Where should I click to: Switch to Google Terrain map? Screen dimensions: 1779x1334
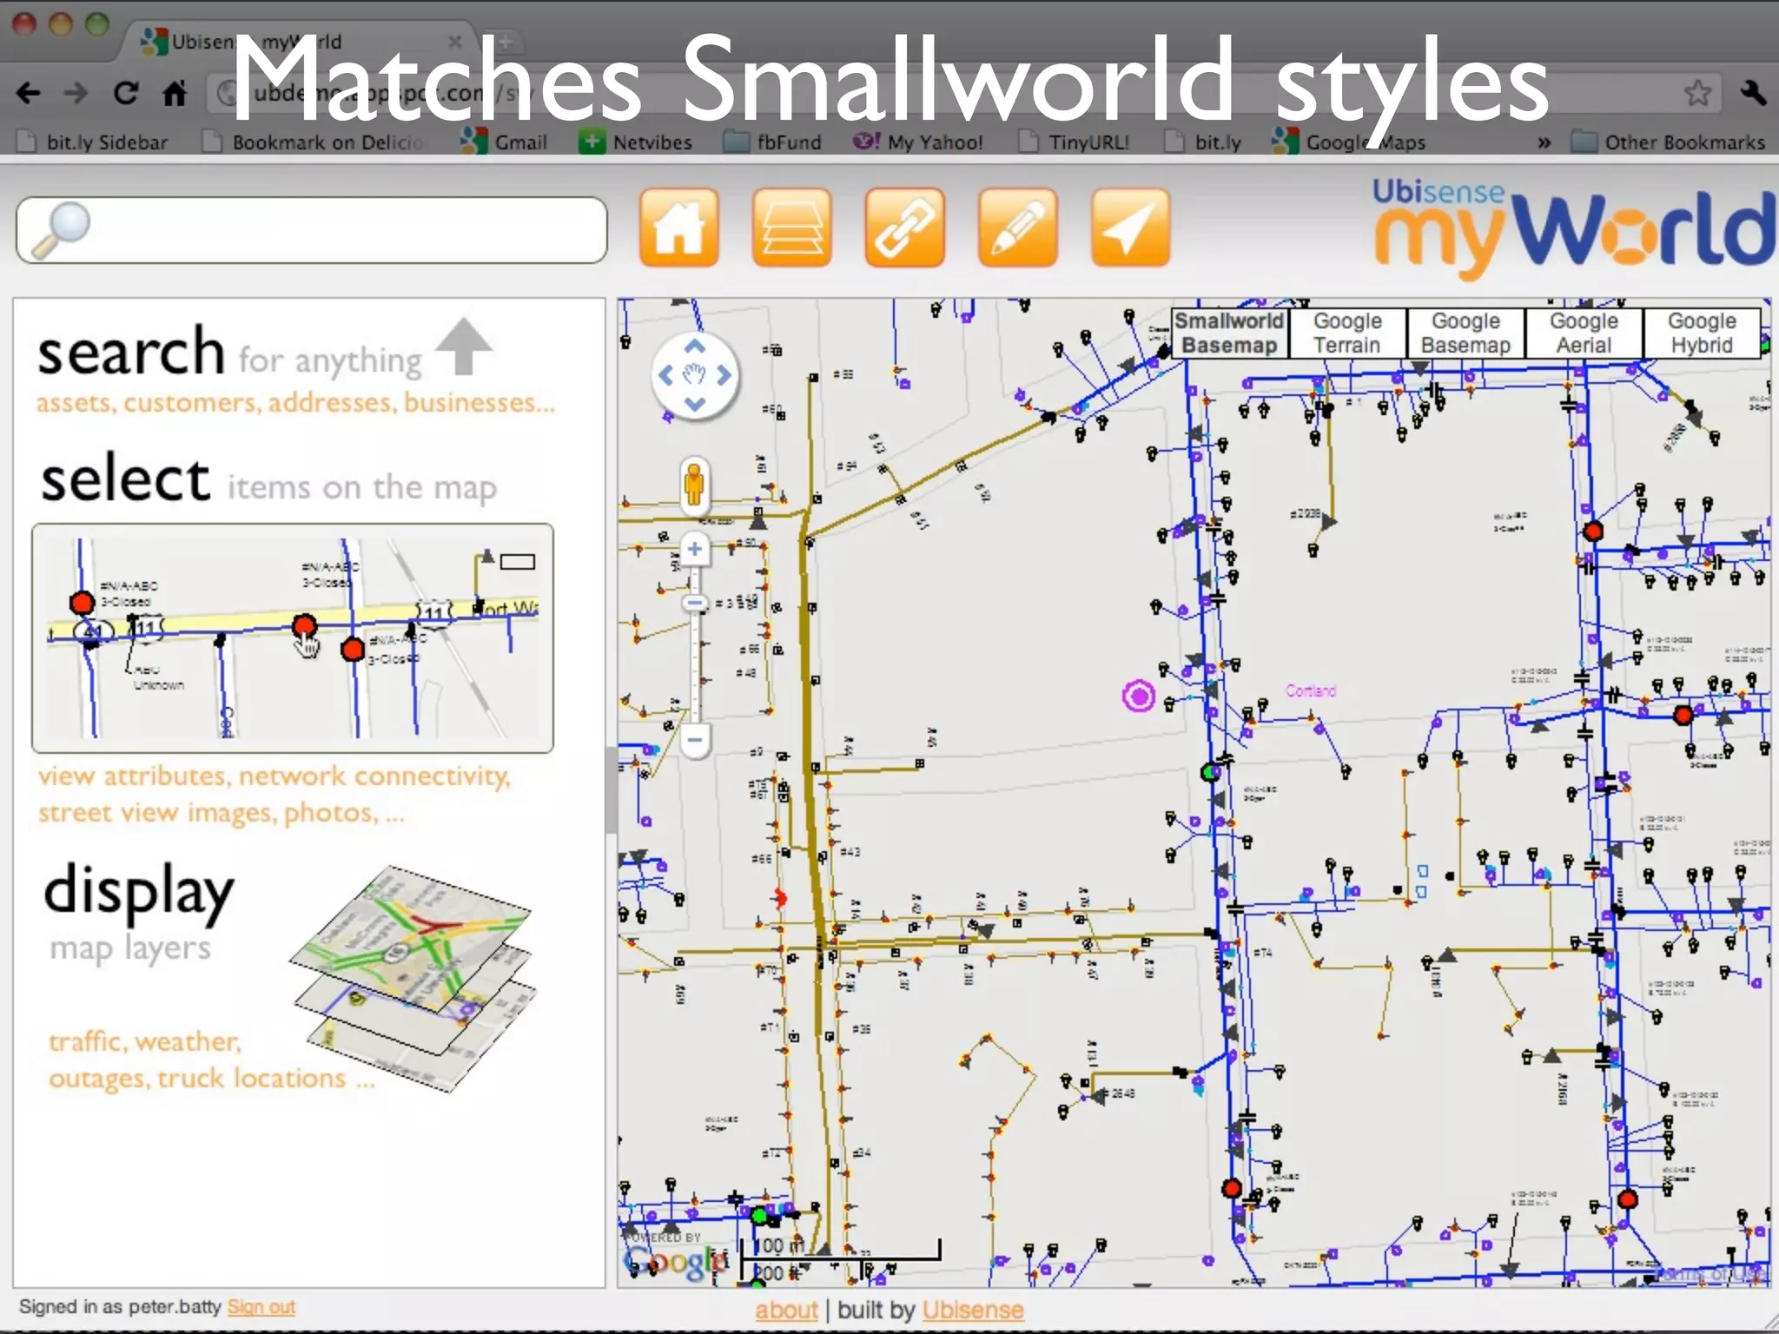coord(1347,333)
